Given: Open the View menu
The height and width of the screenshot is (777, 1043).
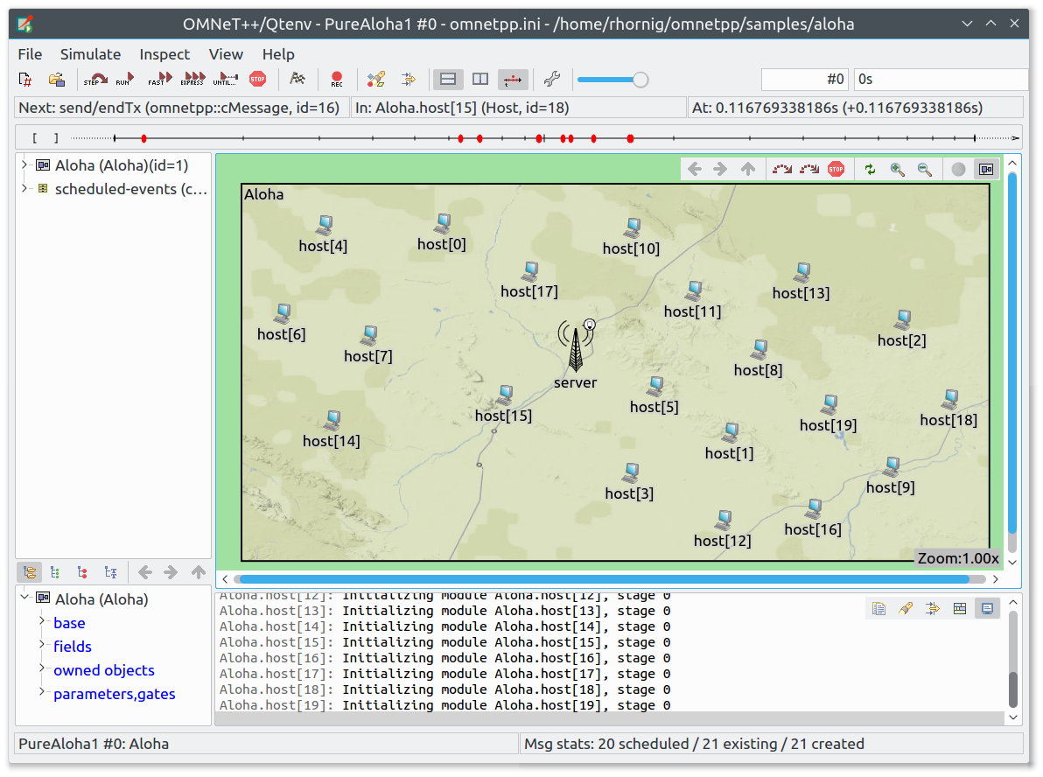Looking at the screenshot, I should [226, 54].
